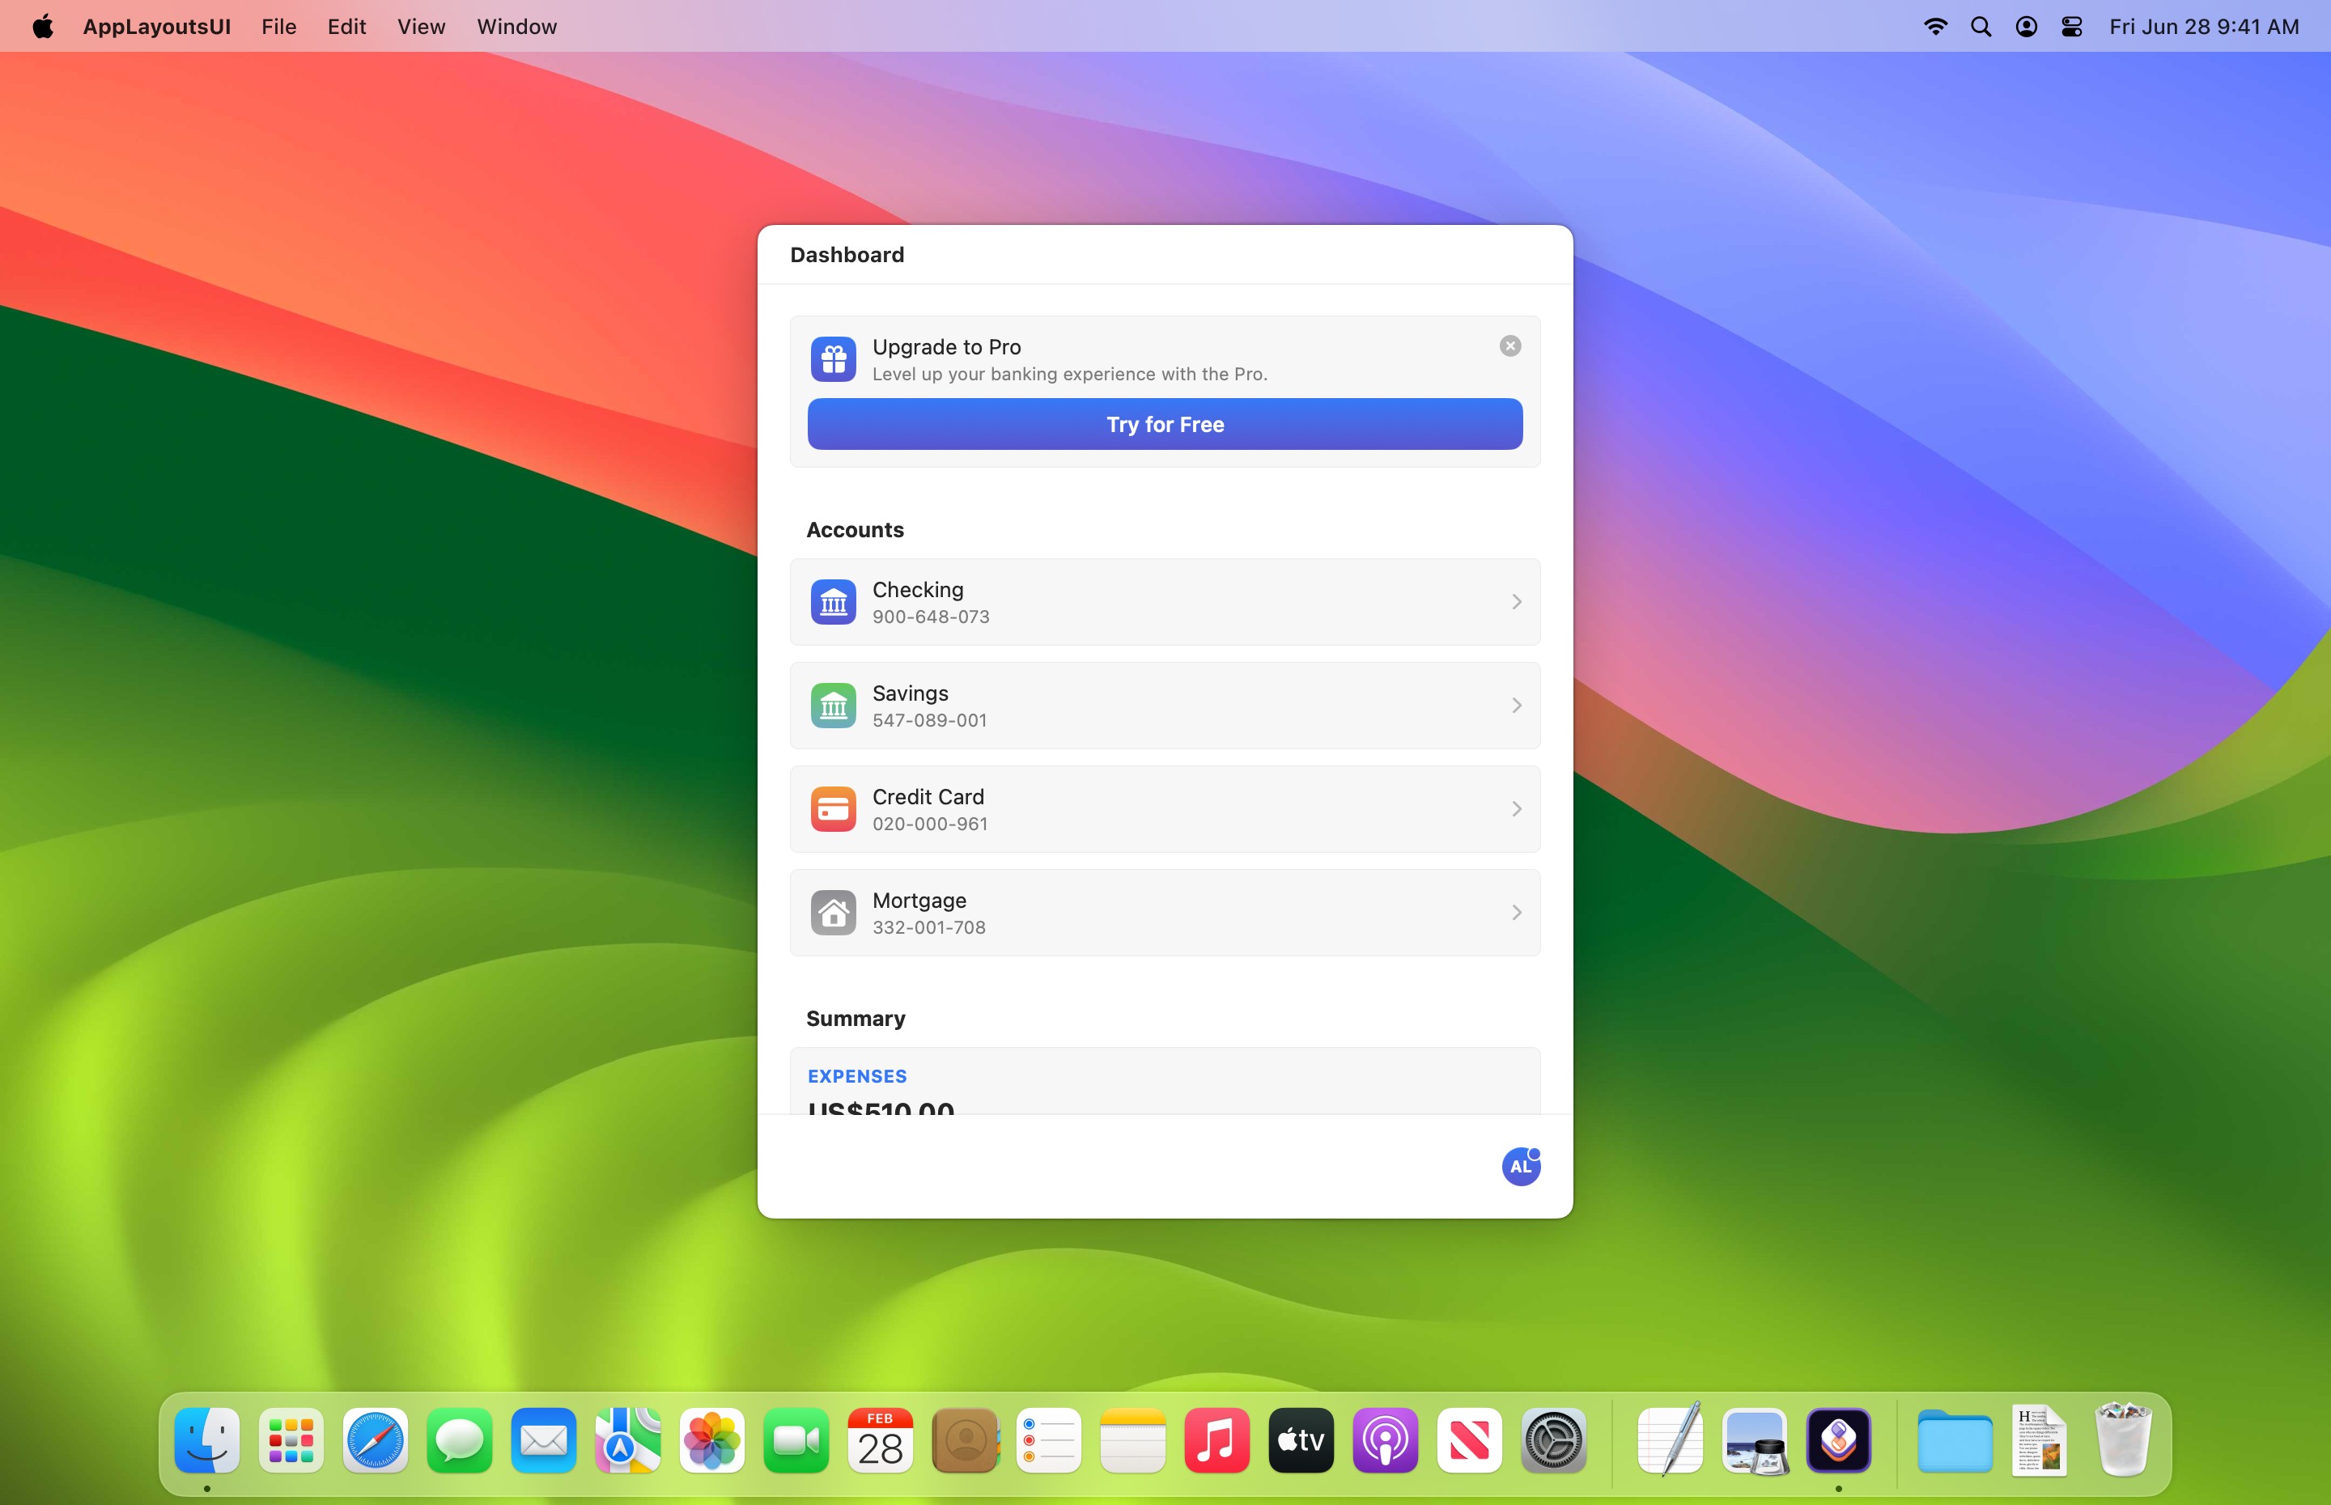Open the View menu
The width and height of the screenshot is (2331, 1505).
click(421, 27)
